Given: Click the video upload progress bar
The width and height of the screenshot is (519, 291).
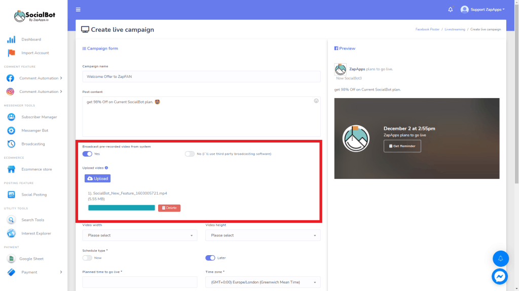Looking at the screenshot, I should [x=122, y=208].
